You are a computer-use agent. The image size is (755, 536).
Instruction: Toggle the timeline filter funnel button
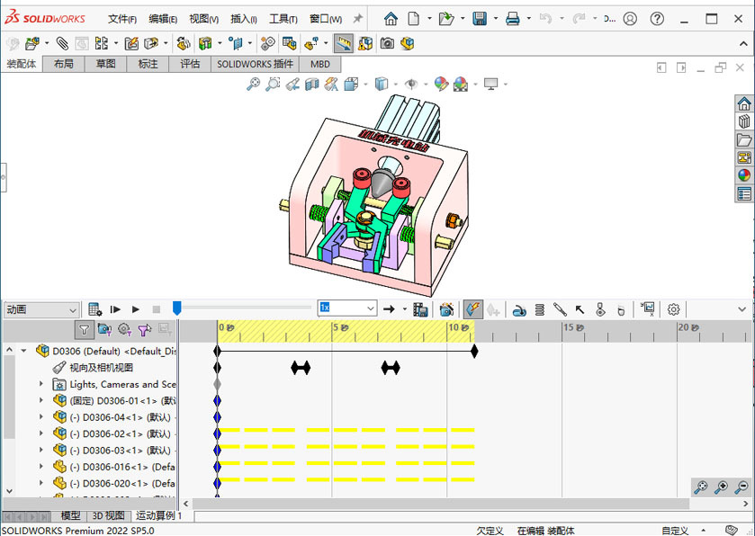[83, 330]
